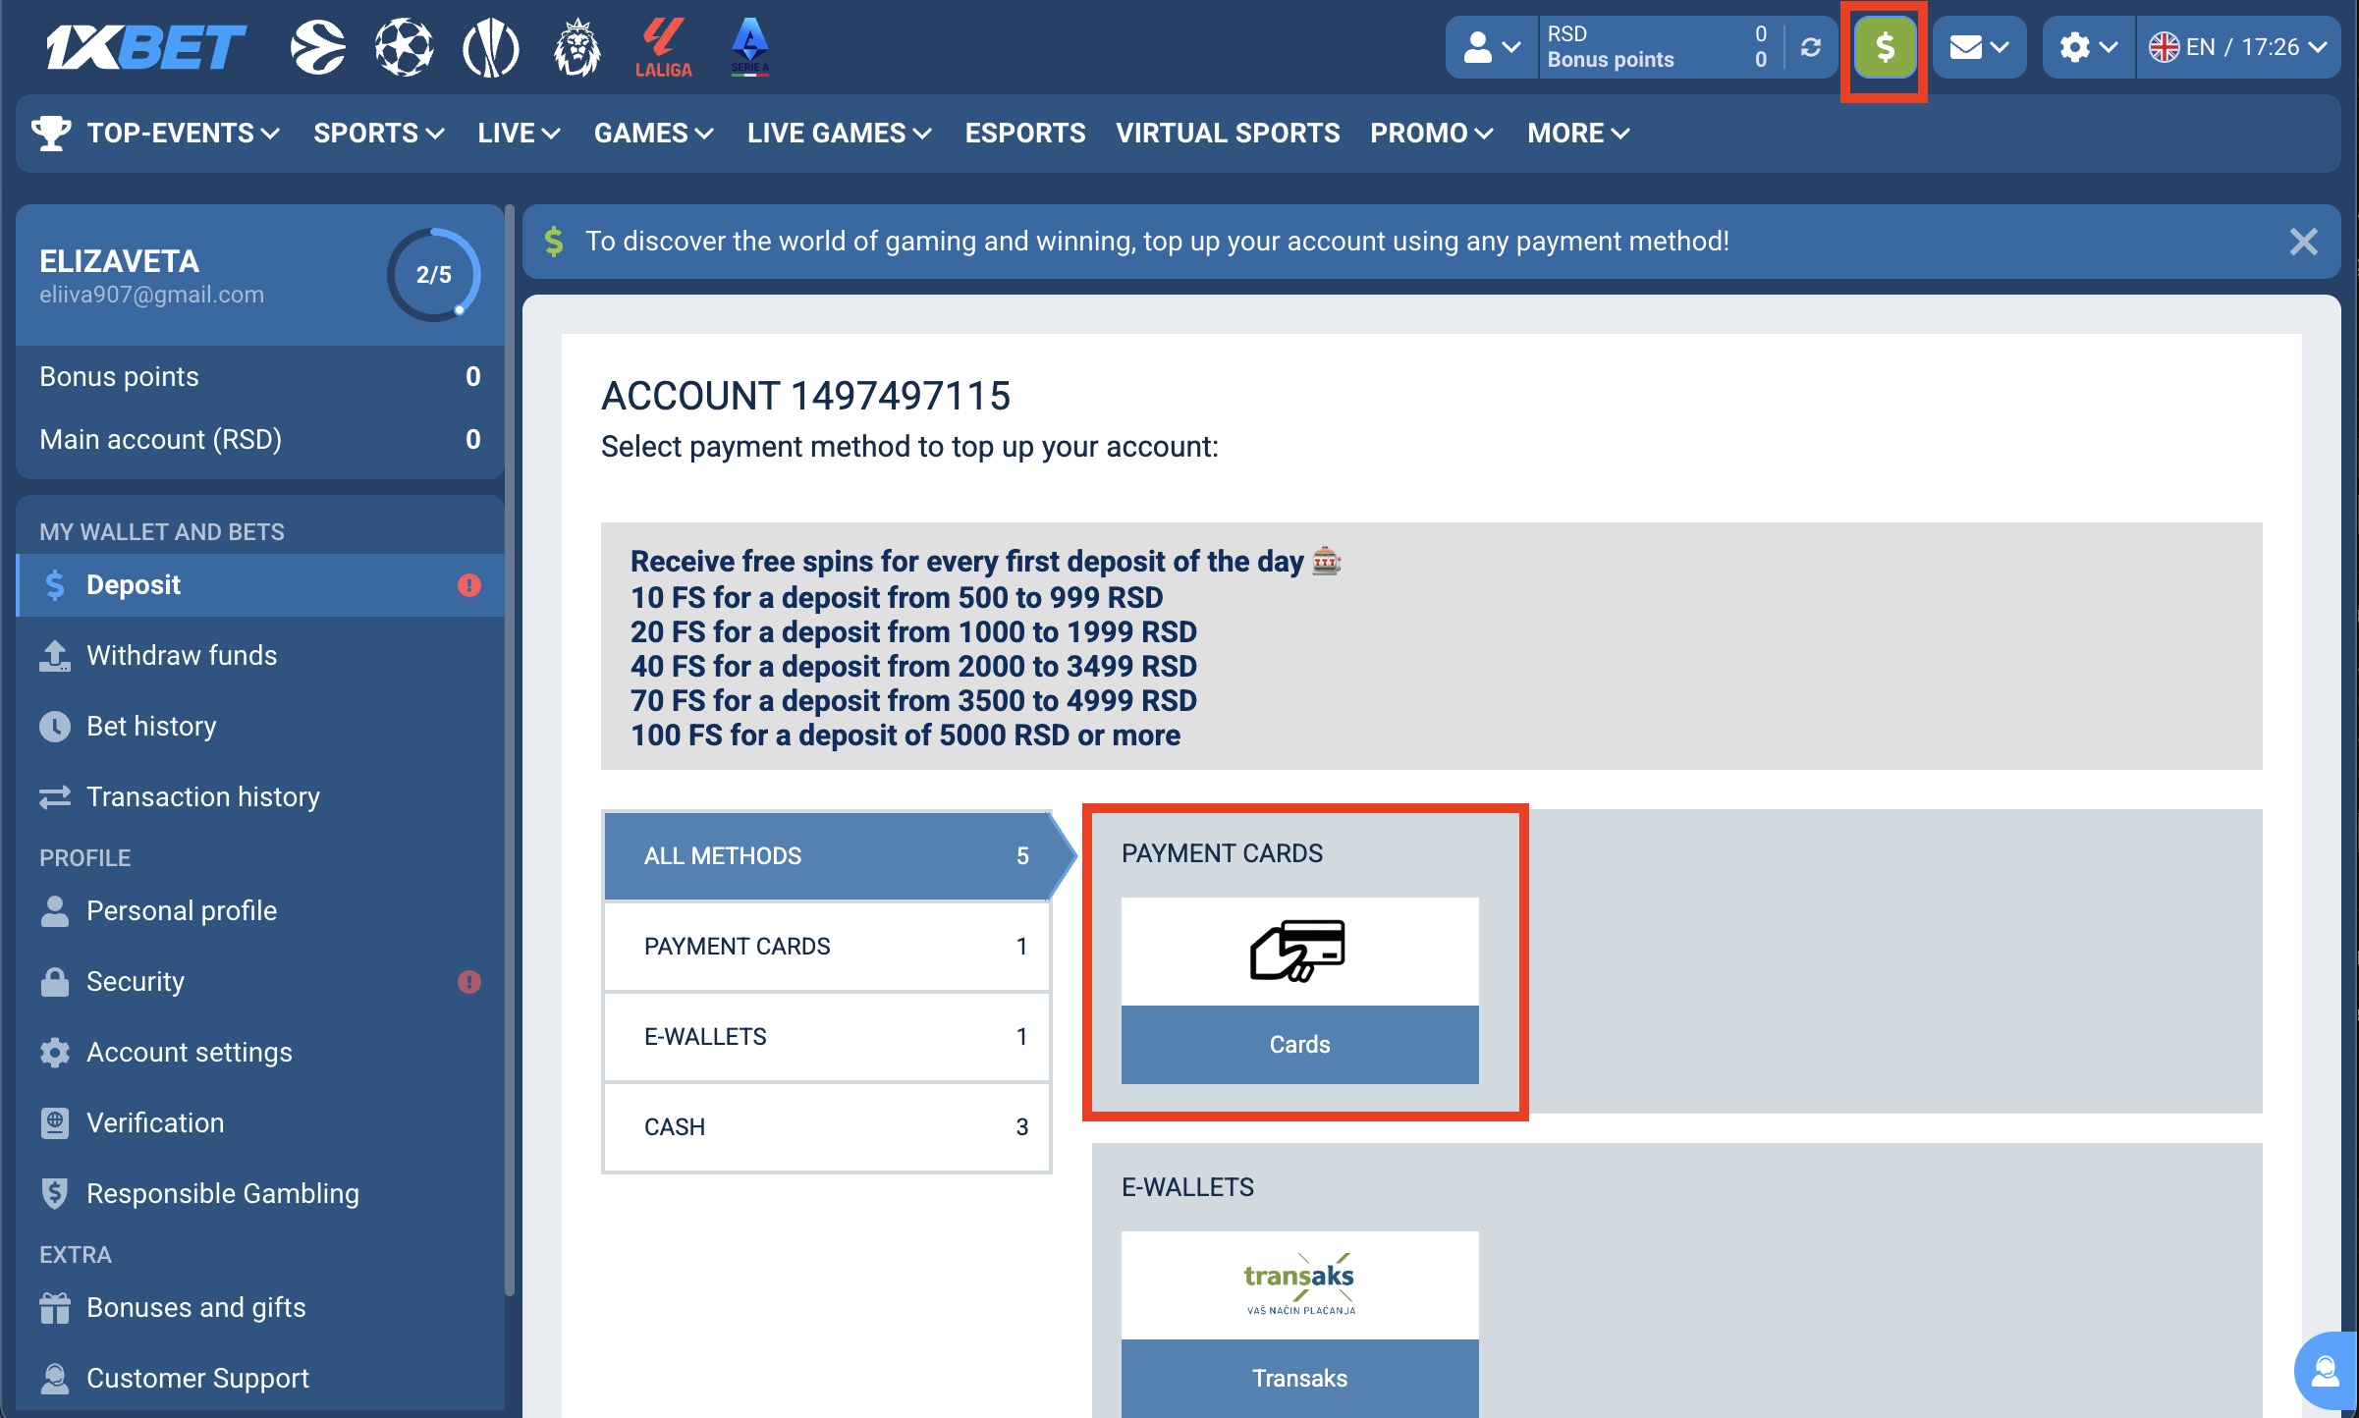Click the 1XBET logo
The height and width of the screenshot is (1418, 2359).
[x=145, y=47]
